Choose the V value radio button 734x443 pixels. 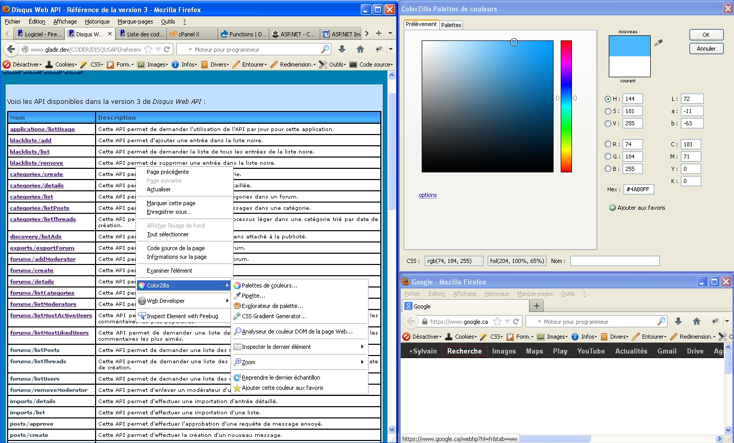[x=608, y=123]
